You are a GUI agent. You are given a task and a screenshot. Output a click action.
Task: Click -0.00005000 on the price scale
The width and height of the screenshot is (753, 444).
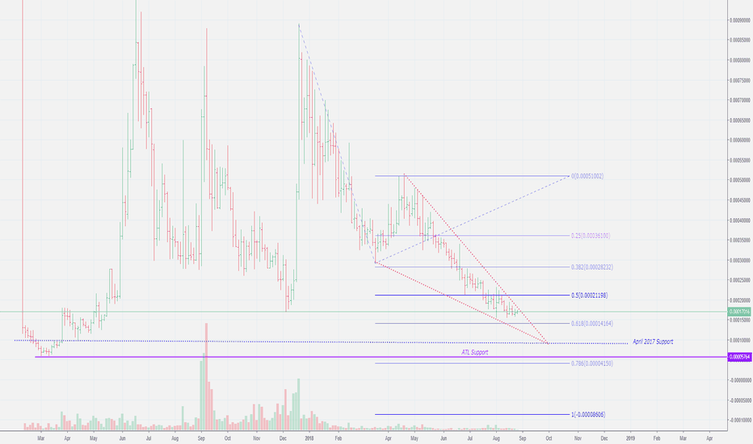click(x=739, y=400)
